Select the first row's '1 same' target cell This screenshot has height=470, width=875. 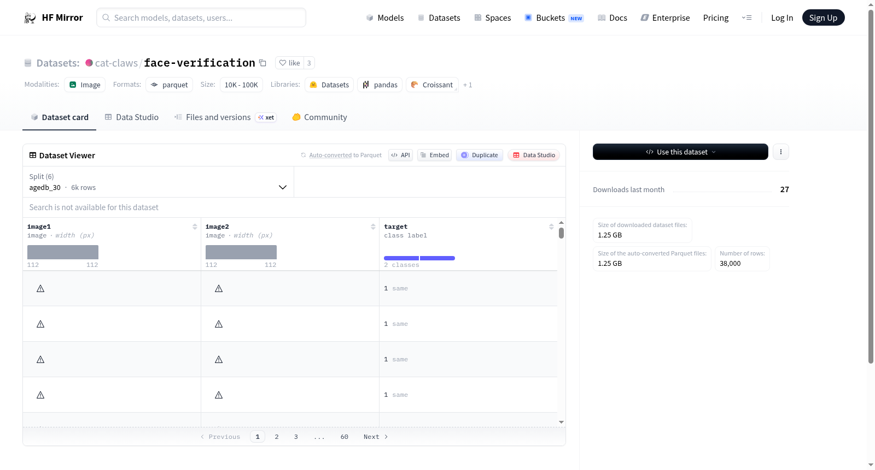click(x=468, y=288)
